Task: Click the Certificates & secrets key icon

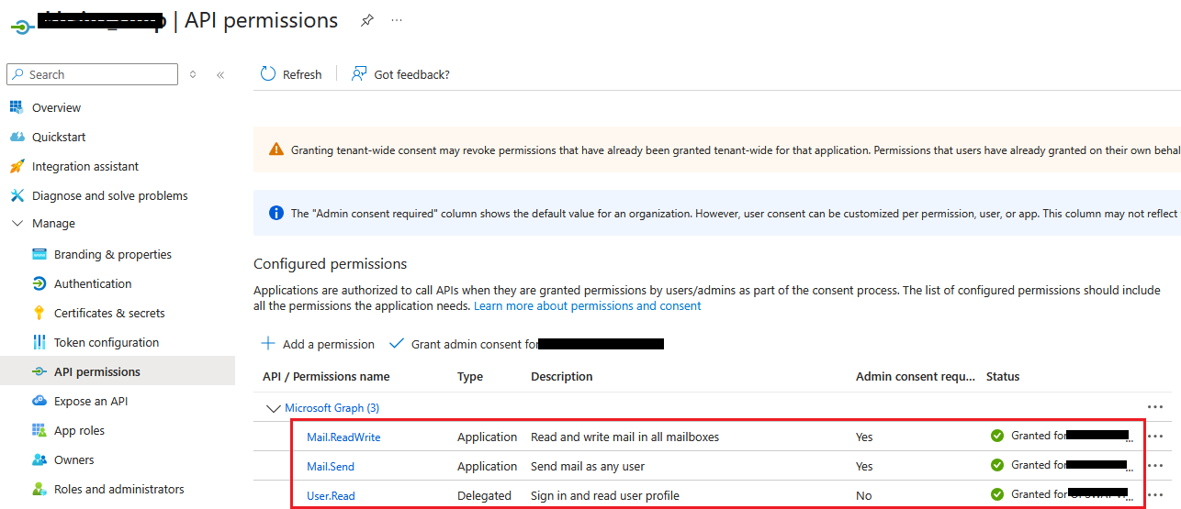Action: pos(39,313)
